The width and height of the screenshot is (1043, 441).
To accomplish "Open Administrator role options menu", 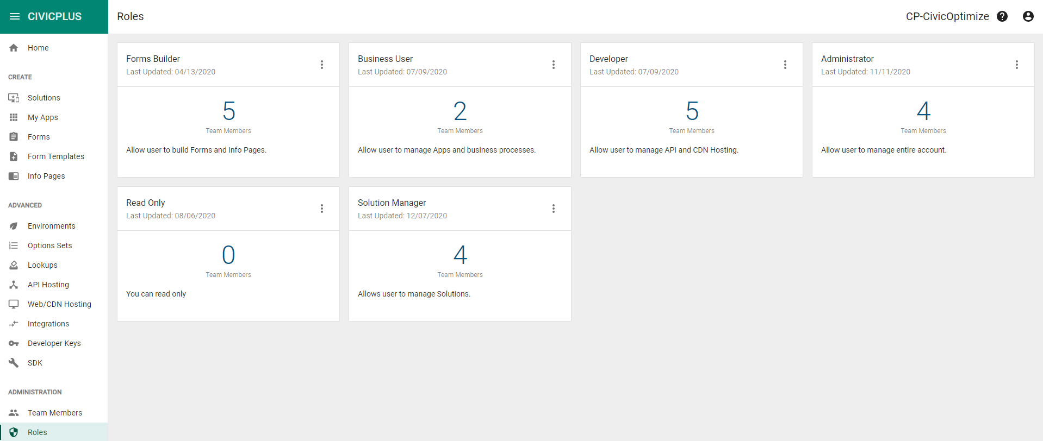I will tap(1017, 65).
